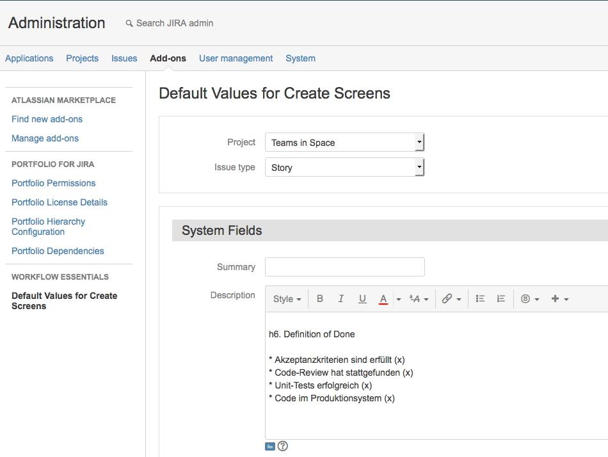This screenshot has height=457, width=608.
Task: Open the plus insert-more menu
Action: (559, 299)
